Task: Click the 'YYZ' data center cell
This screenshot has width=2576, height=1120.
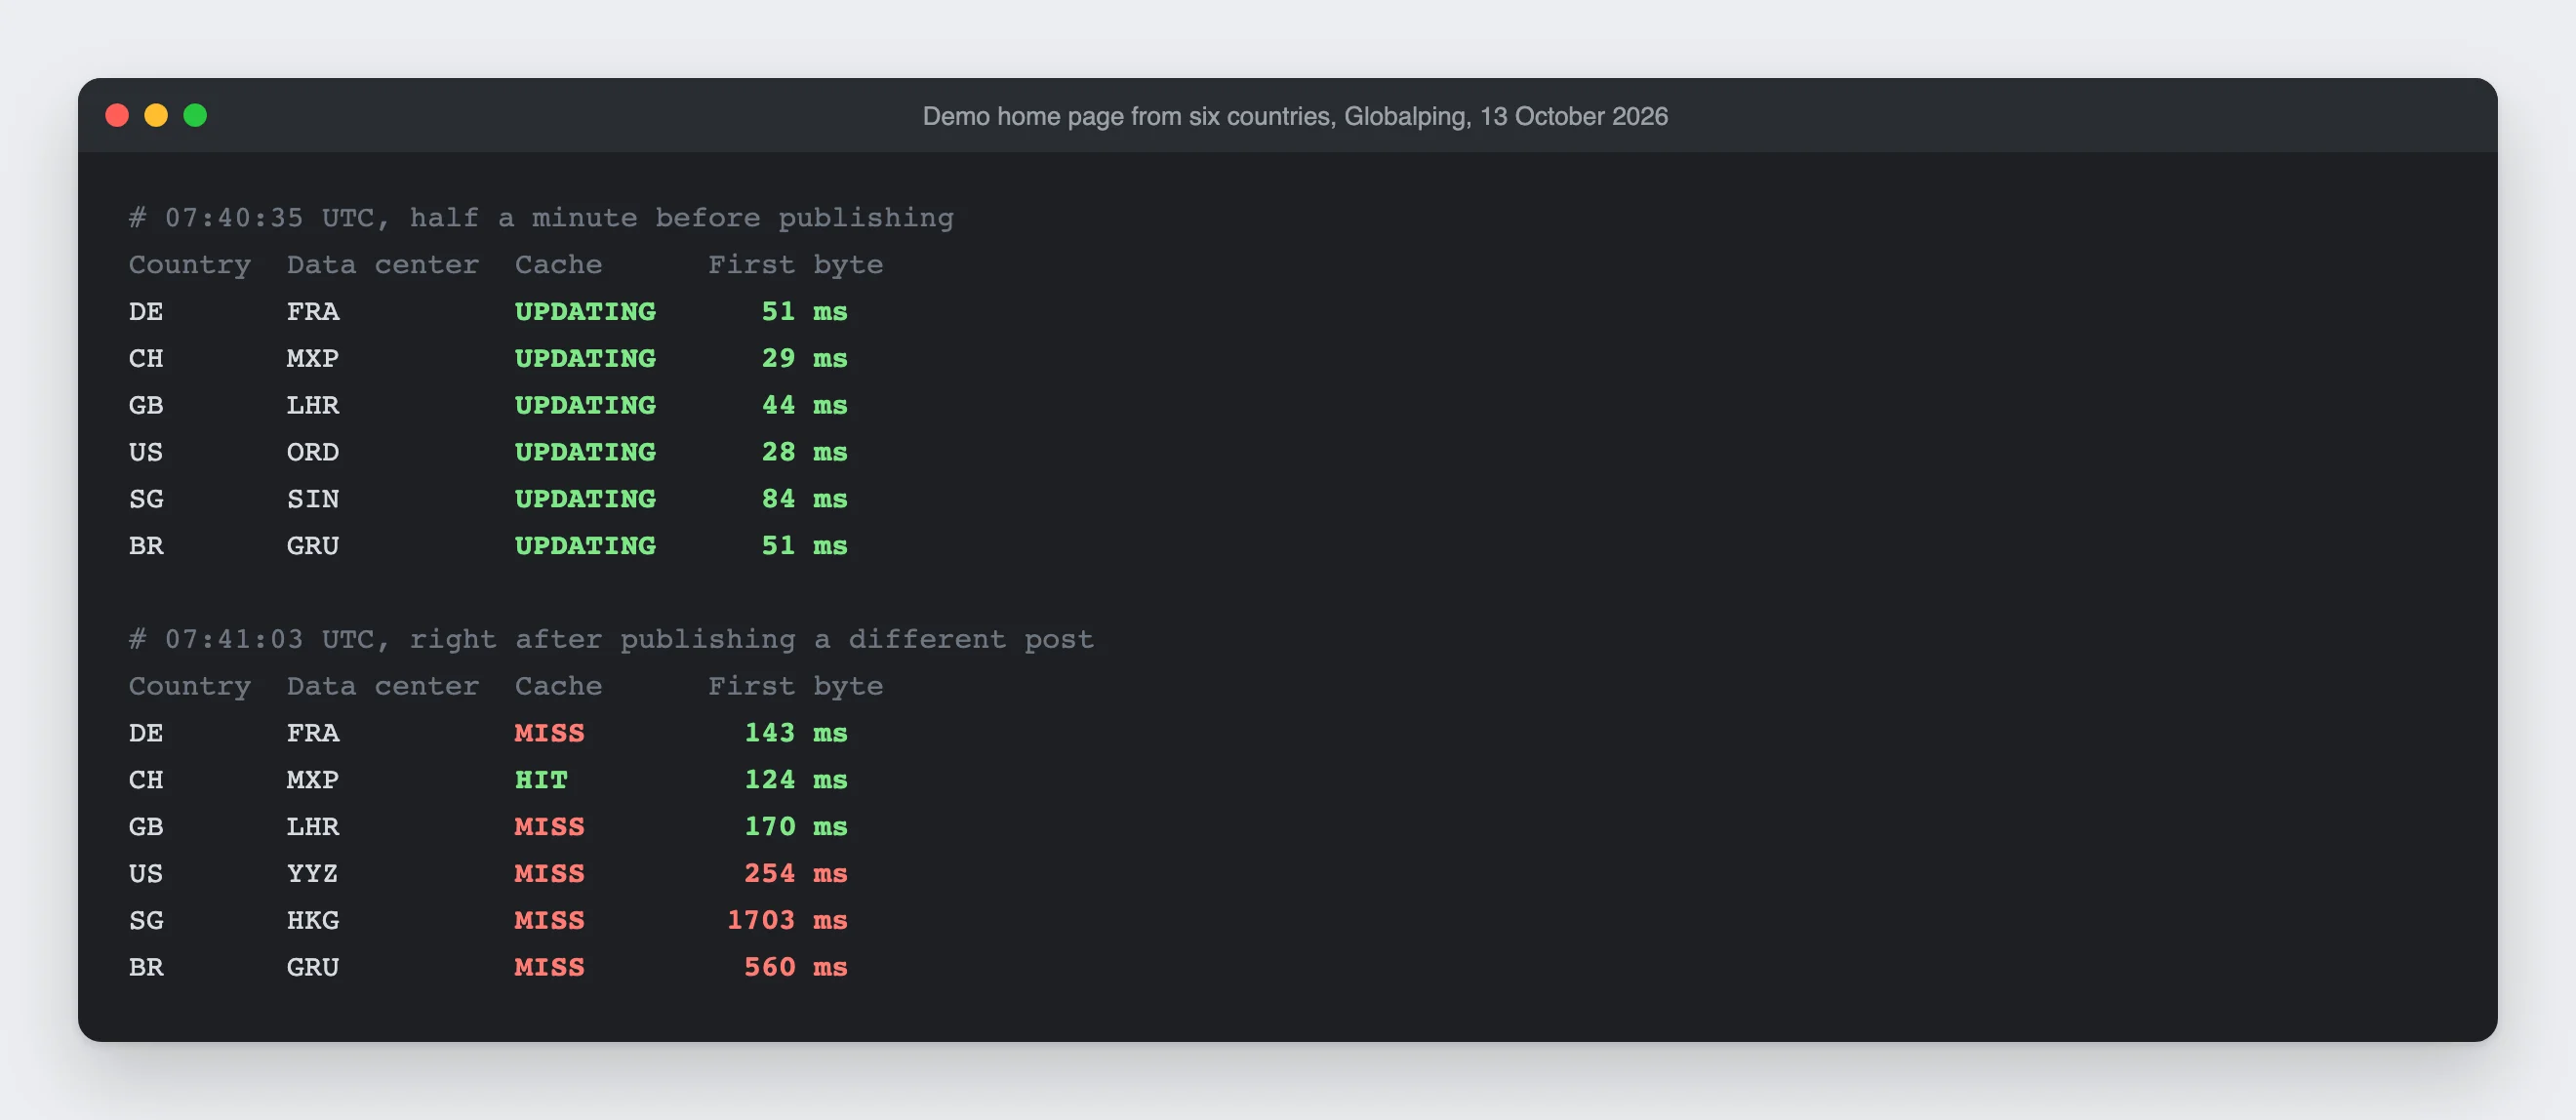Action: pyautogui.click(x=313, y=874)
